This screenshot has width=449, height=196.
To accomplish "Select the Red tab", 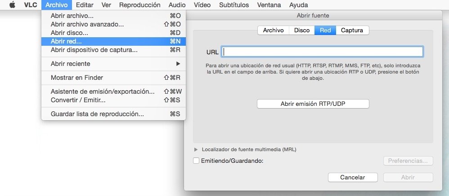I will tap(325, 30).
